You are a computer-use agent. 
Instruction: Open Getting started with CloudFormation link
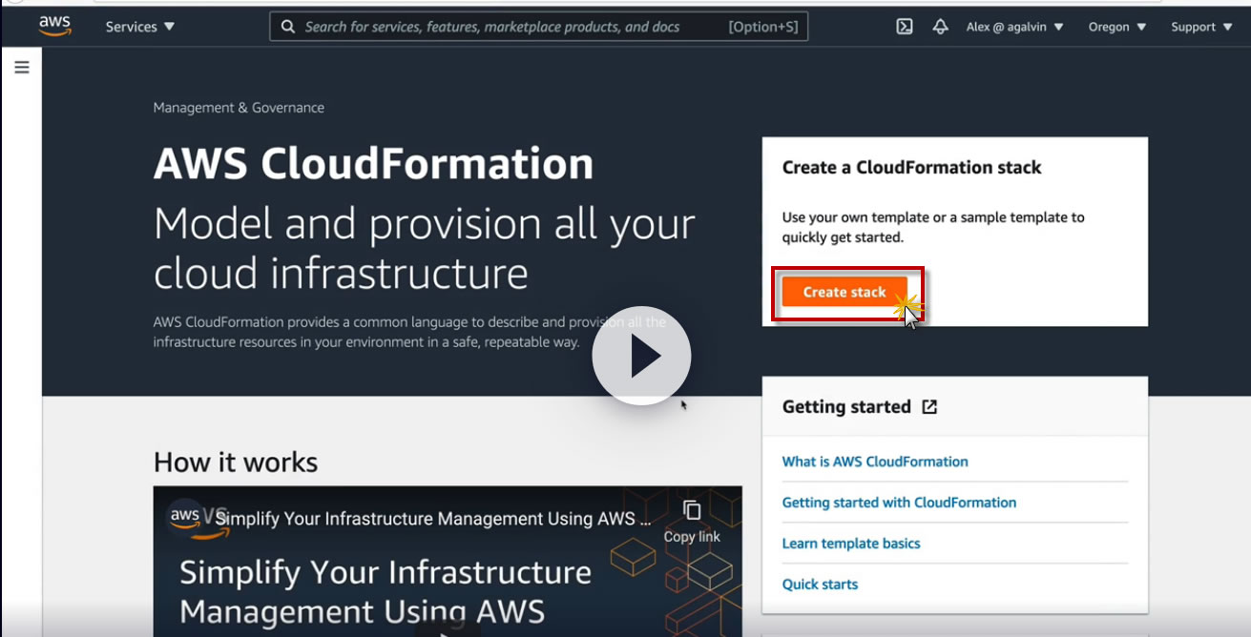899,503
